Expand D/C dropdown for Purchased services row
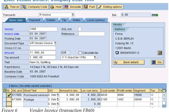 (x=58, y=95)
